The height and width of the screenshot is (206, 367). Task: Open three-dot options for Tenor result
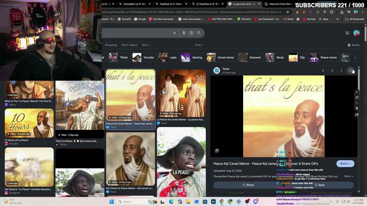(341, 70)
